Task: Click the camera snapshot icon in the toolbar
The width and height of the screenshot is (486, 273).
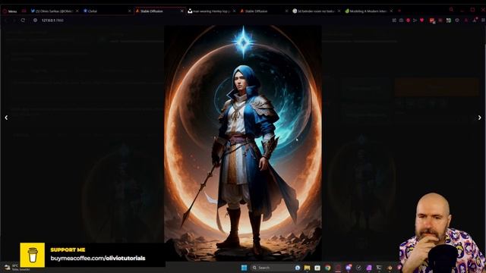Action: [401, 20]
